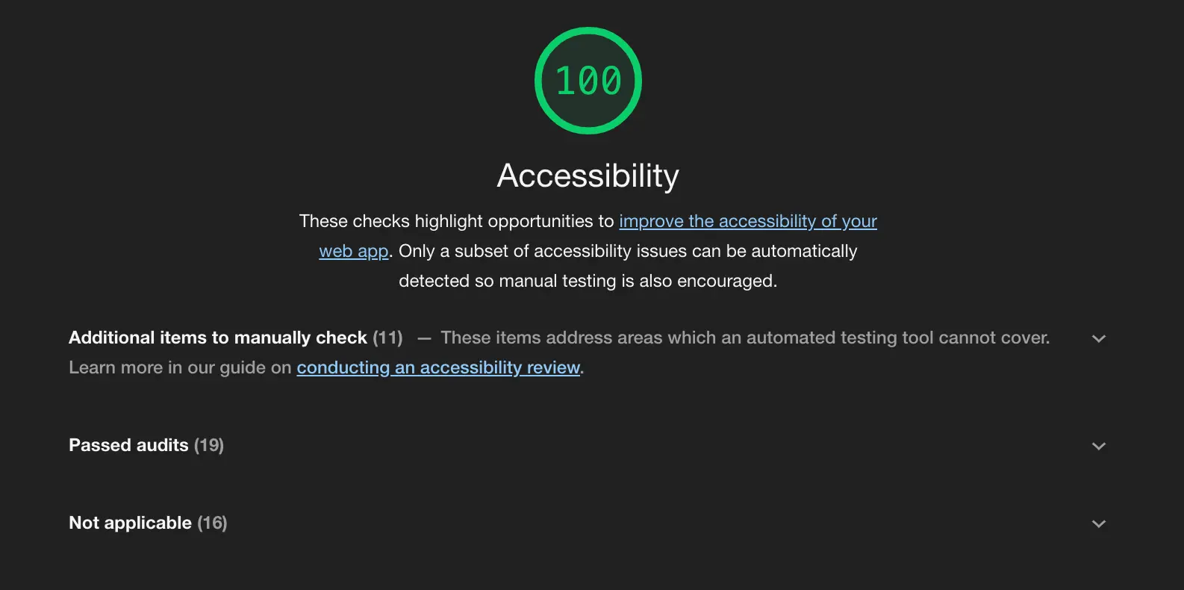
Task: Click the "Not applicable" section title
Action: point(130,523)
